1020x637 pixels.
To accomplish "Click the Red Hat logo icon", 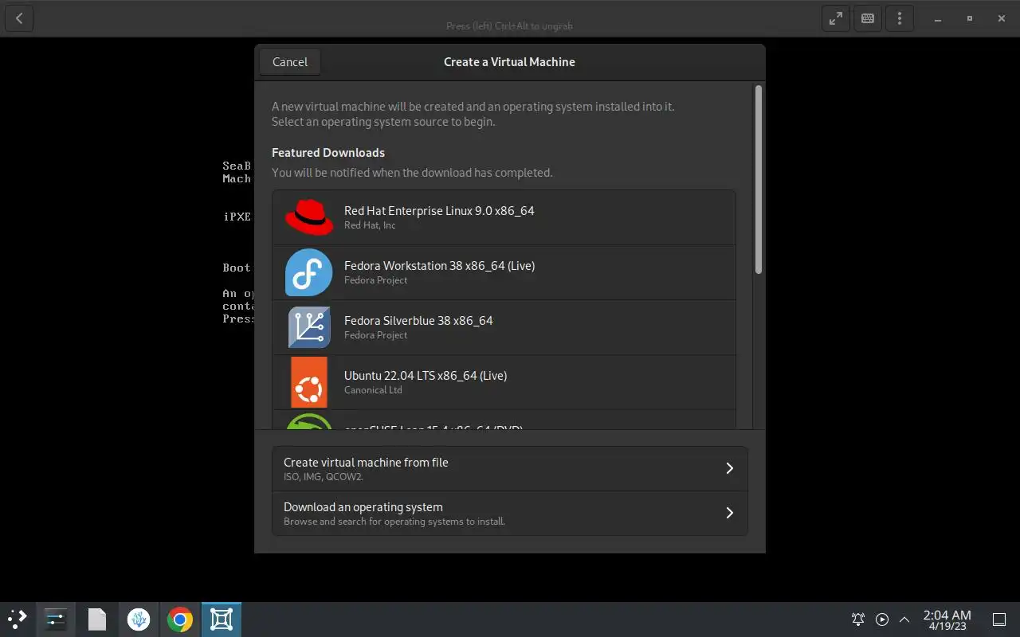I will [x=309, y=217].
